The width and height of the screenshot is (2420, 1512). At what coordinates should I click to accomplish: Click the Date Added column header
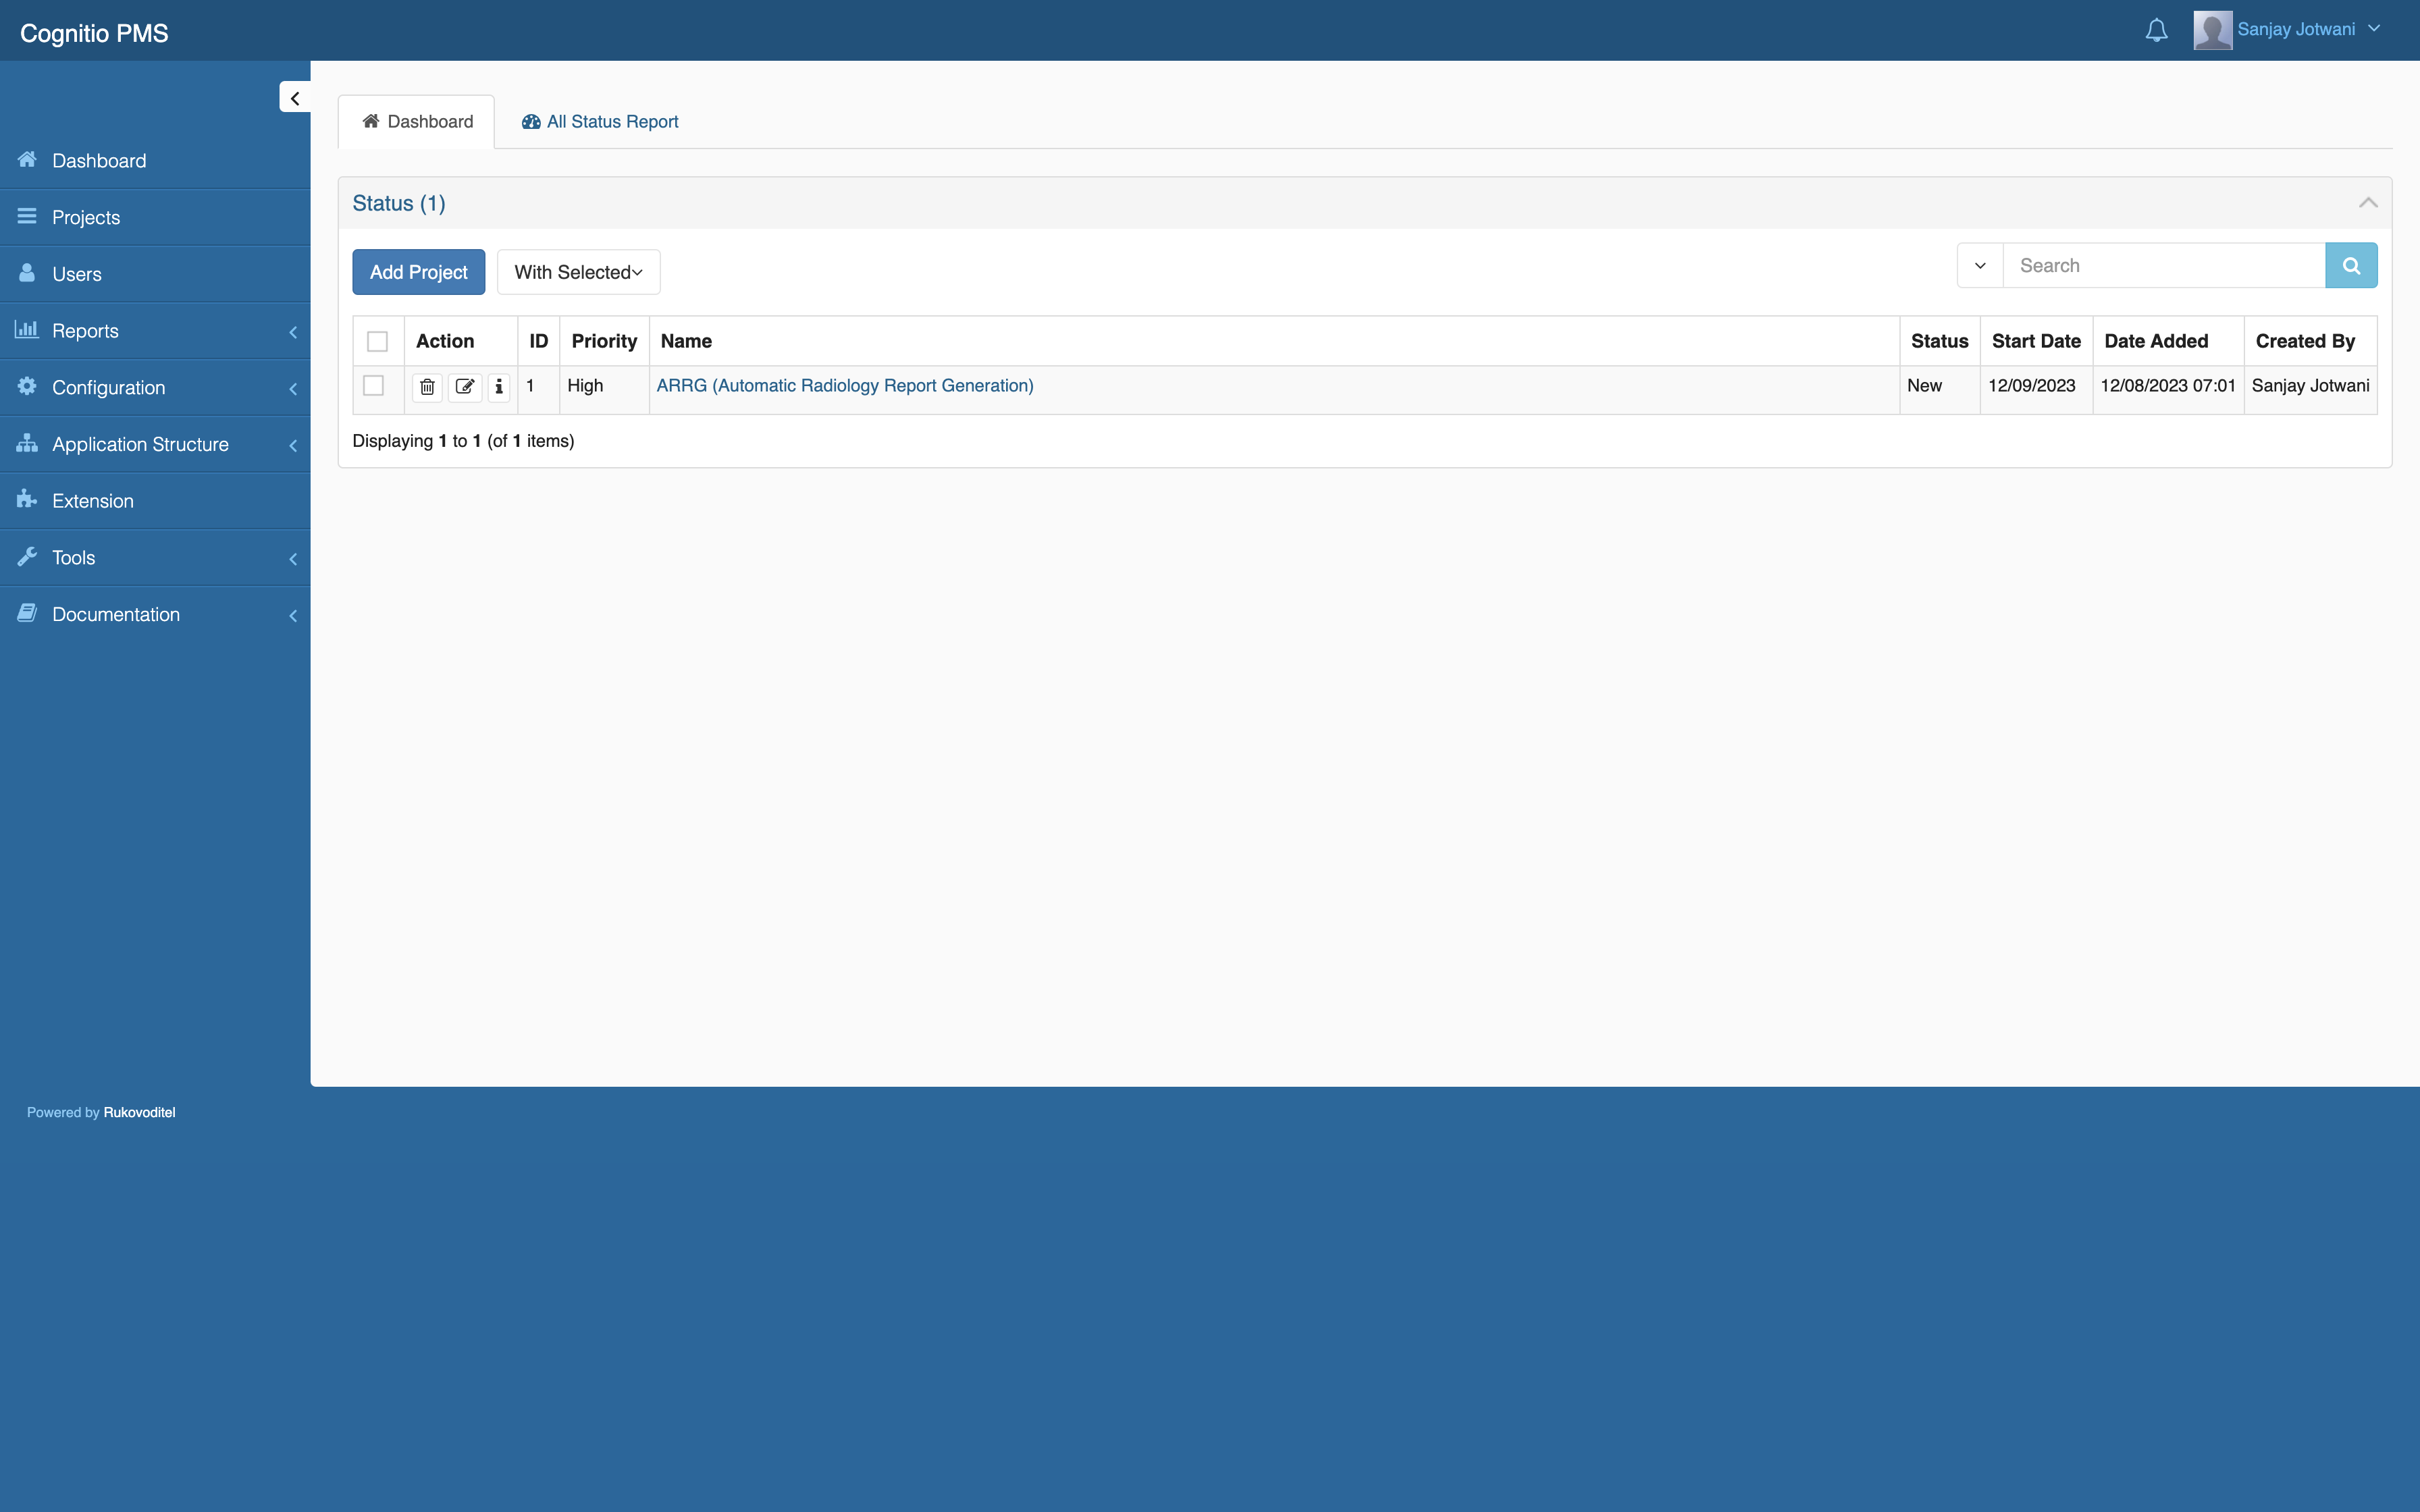(x=2167, y=341)
